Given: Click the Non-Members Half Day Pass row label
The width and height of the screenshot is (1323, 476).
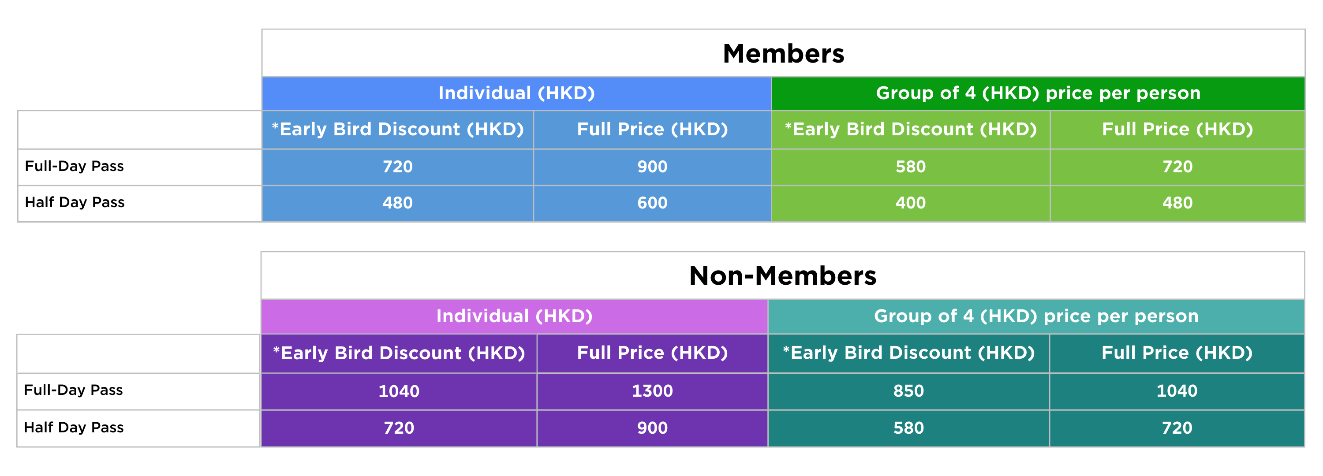Looking at the screenshot, I should pos(74,428).
